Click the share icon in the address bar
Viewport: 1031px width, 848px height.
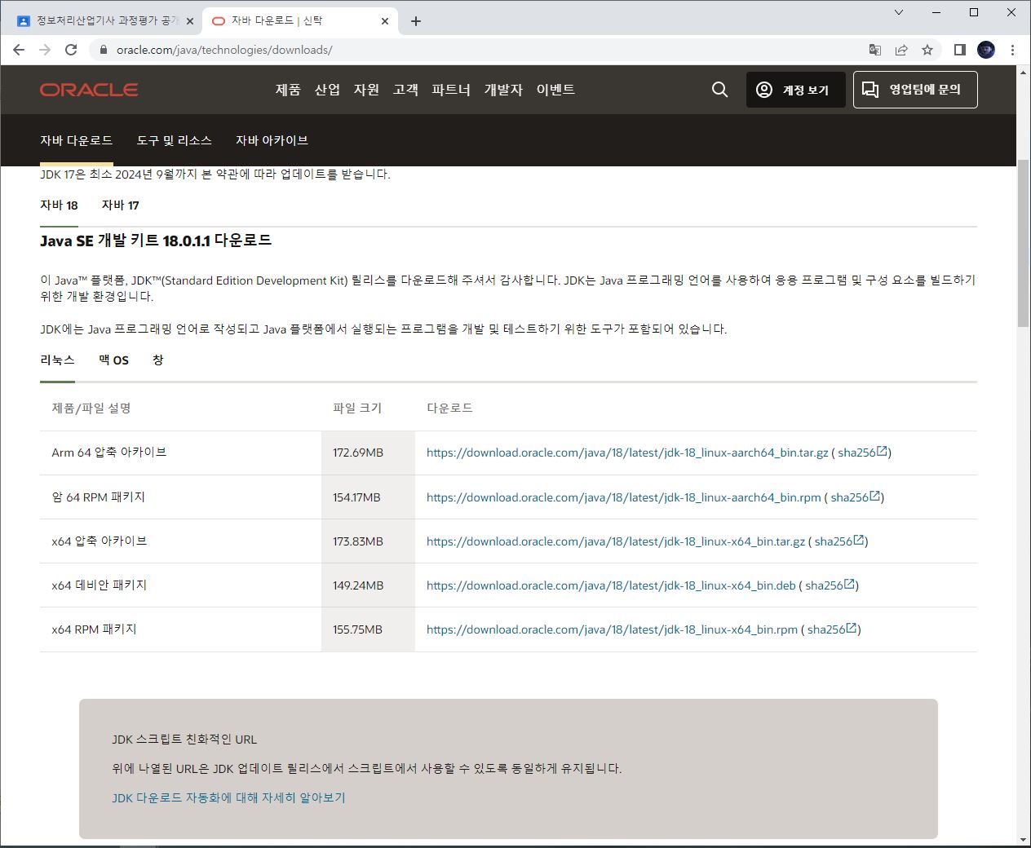click(x=900, y=50)
